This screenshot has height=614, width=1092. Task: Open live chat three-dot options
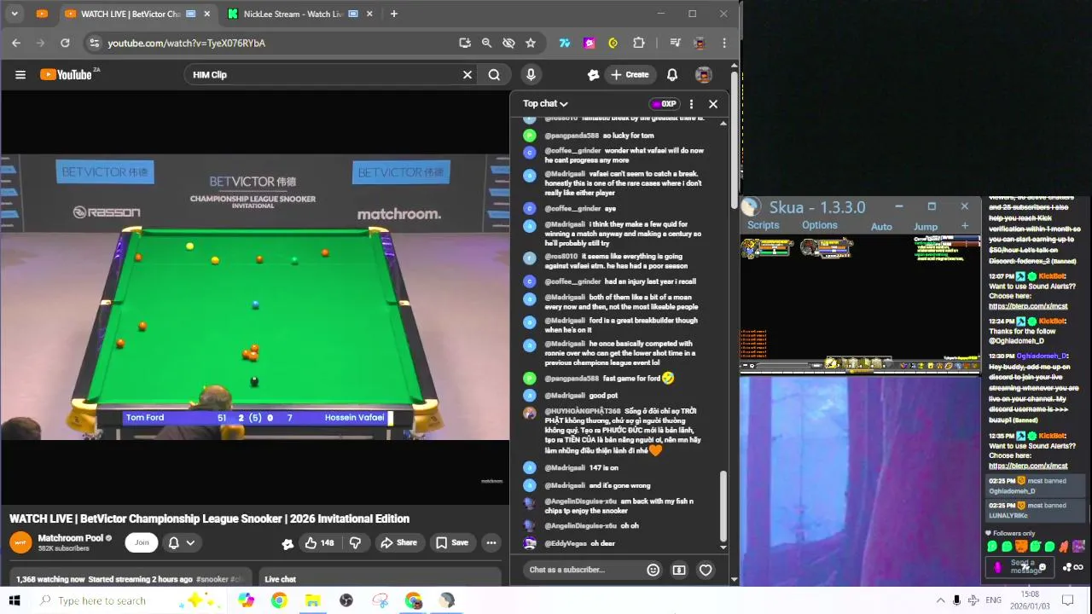click(691, 104)
